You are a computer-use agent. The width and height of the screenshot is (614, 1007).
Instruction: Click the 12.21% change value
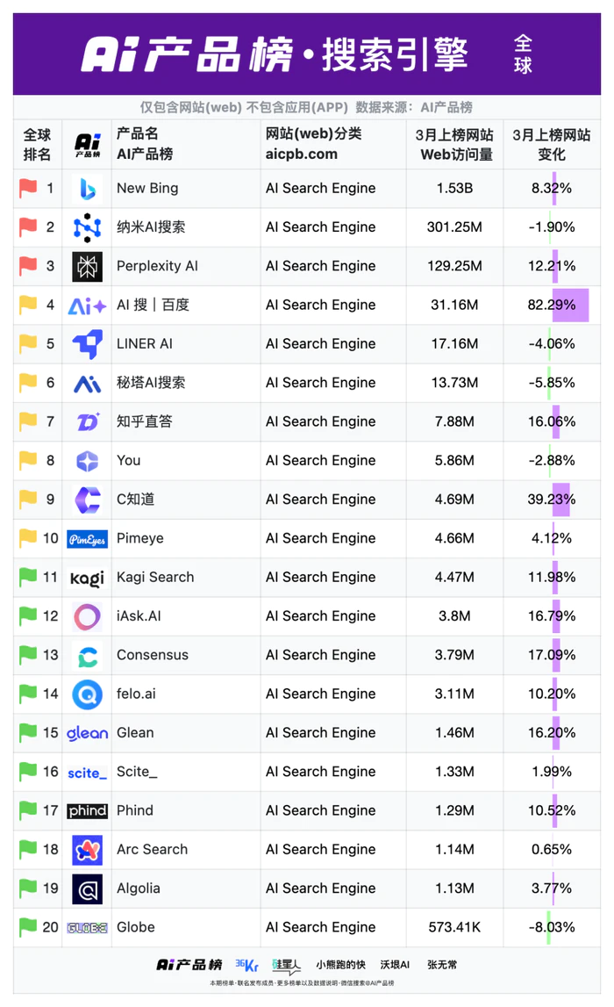click(552, 266)
